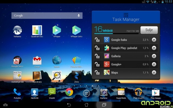173x108 pixels.
Task: Close the Google+ task
Action: point(154,64)
